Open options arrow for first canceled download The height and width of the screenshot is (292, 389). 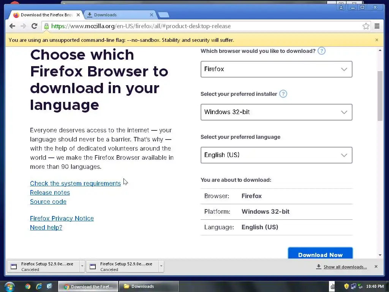(x=82, y=266)
